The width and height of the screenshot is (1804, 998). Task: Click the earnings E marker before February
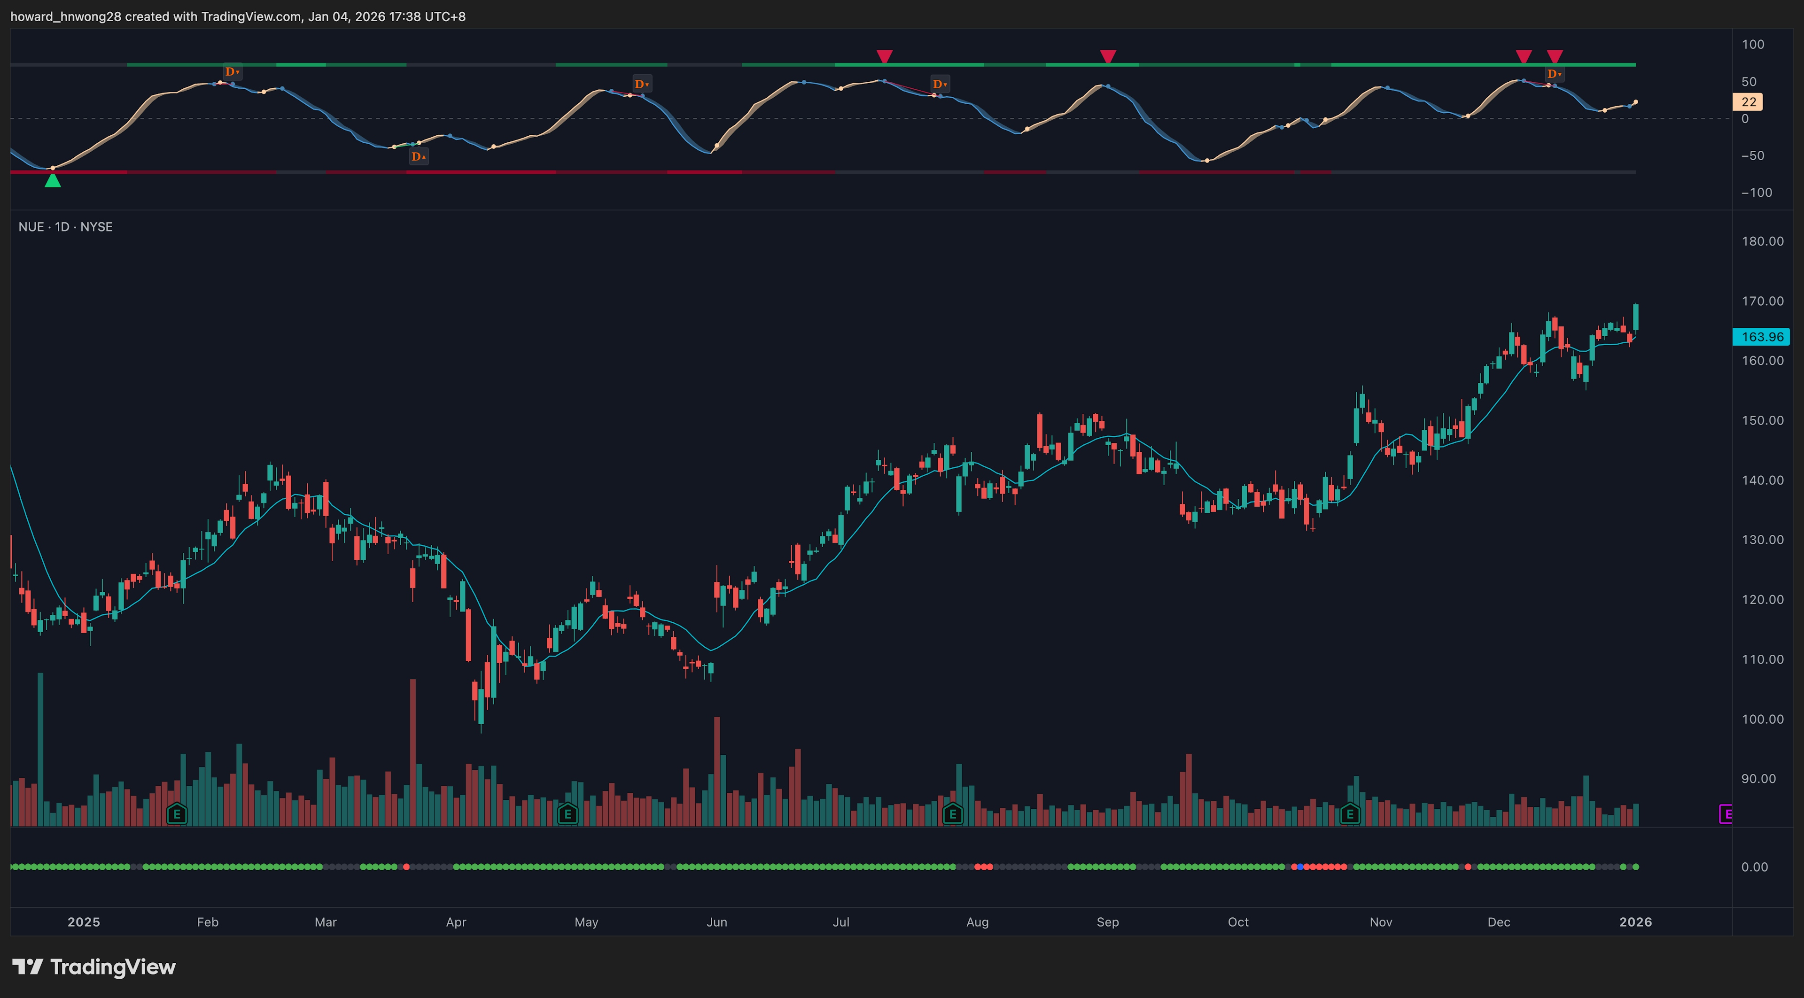click(x=177, y=814)
